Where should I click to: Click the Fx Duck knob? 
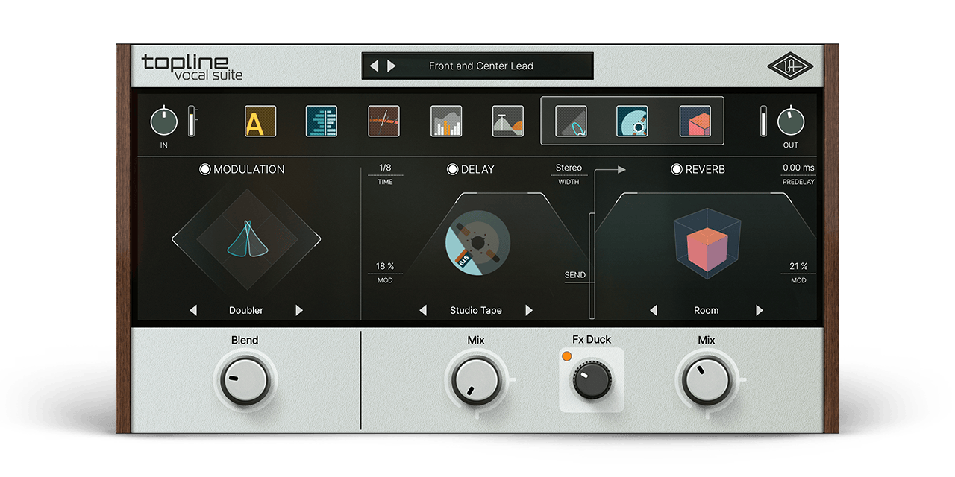click(x=592, y=380)
